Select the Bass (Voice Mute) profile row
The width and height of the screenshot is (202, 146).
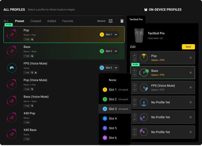(x=64, y=101)
